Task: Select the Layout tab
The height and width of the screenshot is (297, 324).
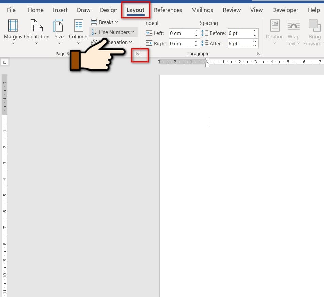Action: 136,10
